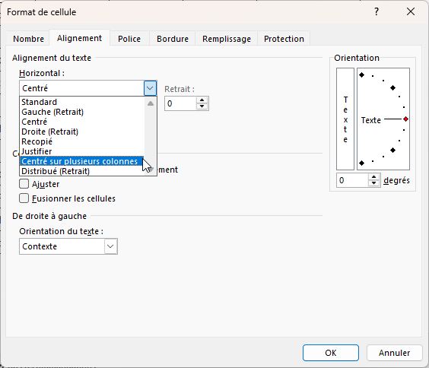This screenshot has width=429, height=368.
Task: Click the red orientation dial handle
Action: (405, 119)
